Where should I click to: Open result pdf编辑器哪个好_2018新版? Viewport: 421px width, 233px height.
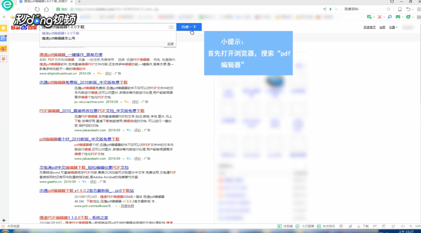(x=79, y=139)
